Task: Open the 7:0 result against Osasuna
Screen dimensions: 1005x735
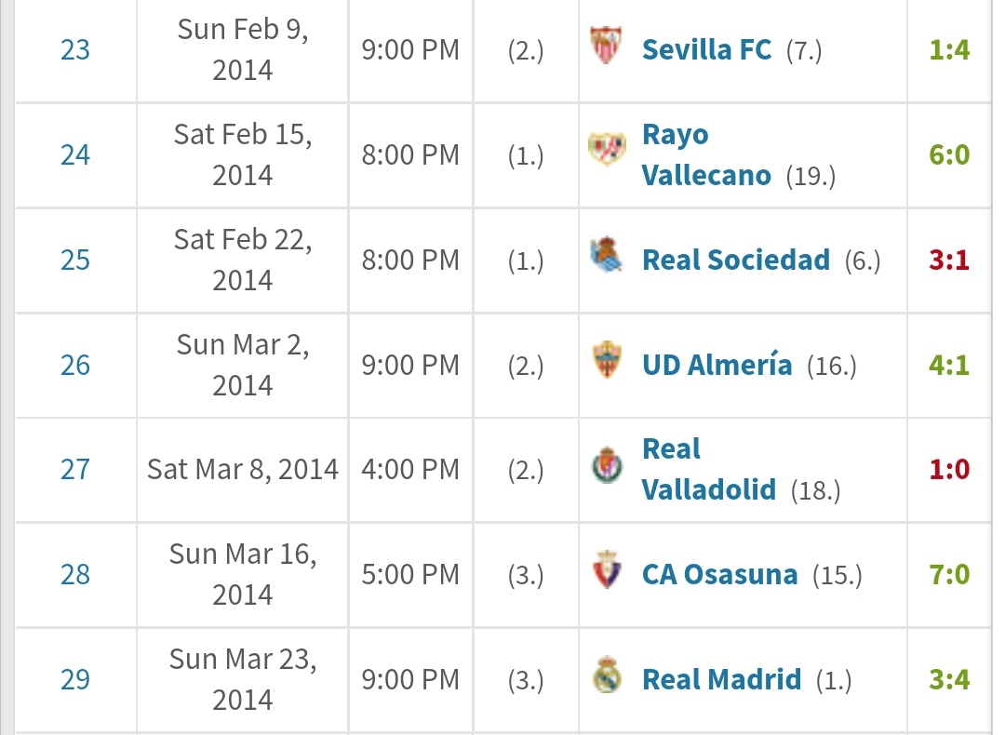Action: point(949,574)
